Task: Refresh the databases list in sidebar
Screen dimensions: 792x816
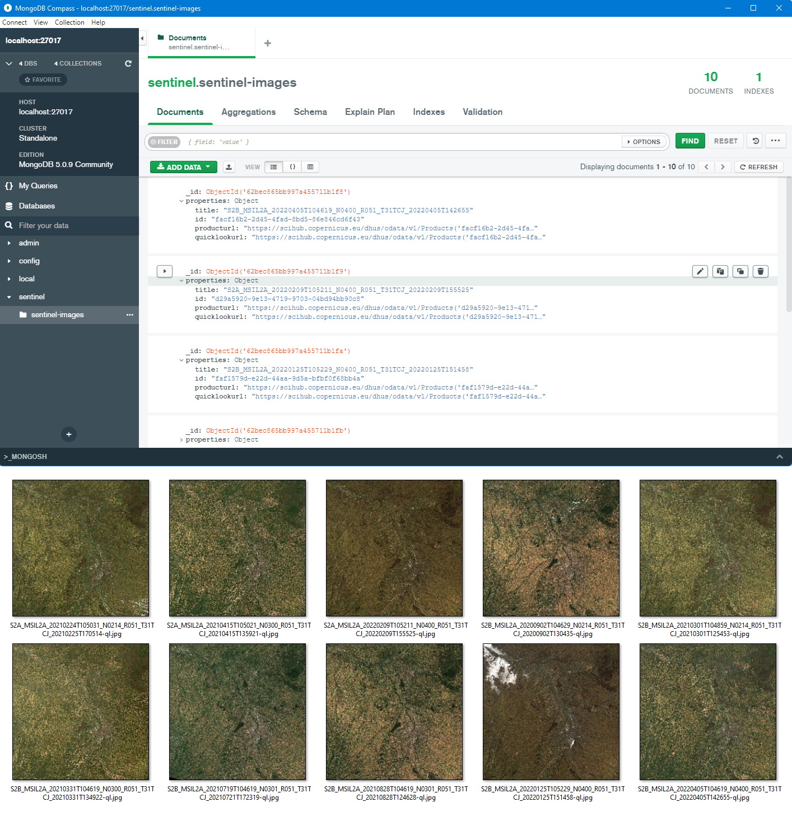Action: (128, 63)
